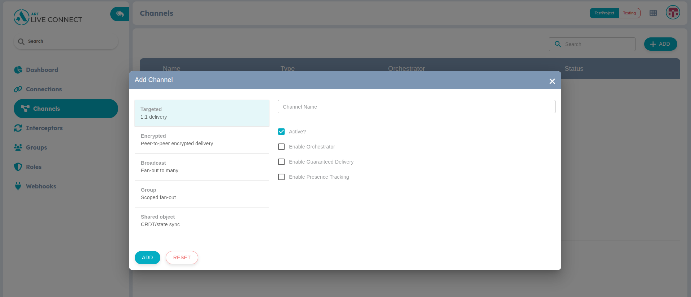
Task: Click the ADD button in dialog footer
Action: click(147, 257)
